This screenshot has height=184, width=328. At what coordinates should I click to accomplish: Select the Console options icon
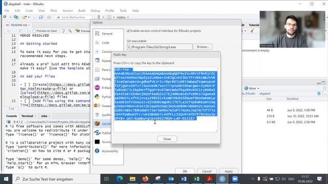coord(97,52)
